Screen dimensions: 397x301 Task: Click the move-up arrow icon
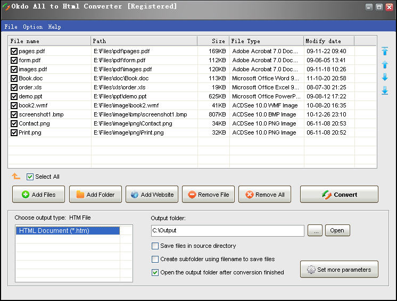[x=385, y=64]
